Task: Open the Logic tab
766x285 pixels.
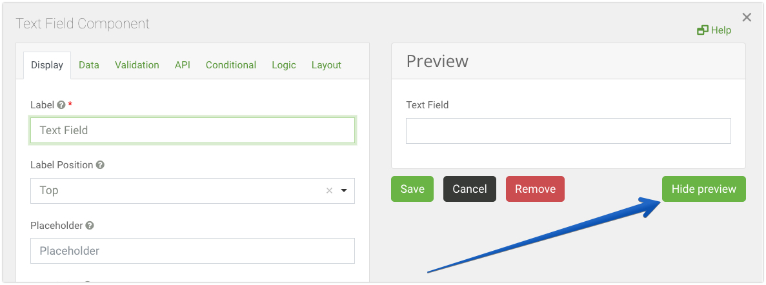Action: pos(284,65)
